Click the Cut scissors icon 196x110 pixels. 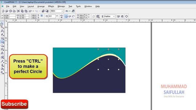(x=18, y=11)
